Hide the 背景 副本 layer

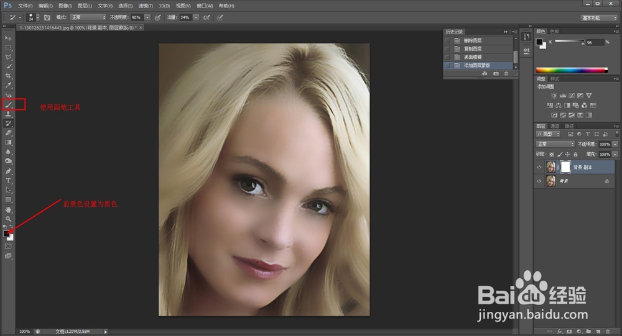click(539, 167)
